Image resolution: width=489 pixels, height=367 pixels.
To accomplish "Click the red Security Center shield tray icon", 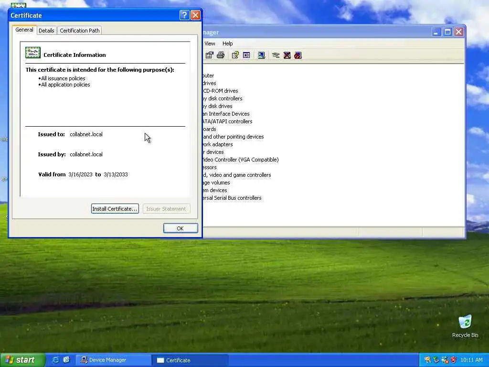I will click(x=453, y=360).
